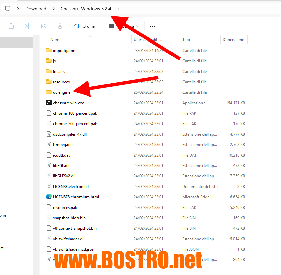Select the highlighted navigation pane item
The image size is (281, 275).
pos(16,43)
